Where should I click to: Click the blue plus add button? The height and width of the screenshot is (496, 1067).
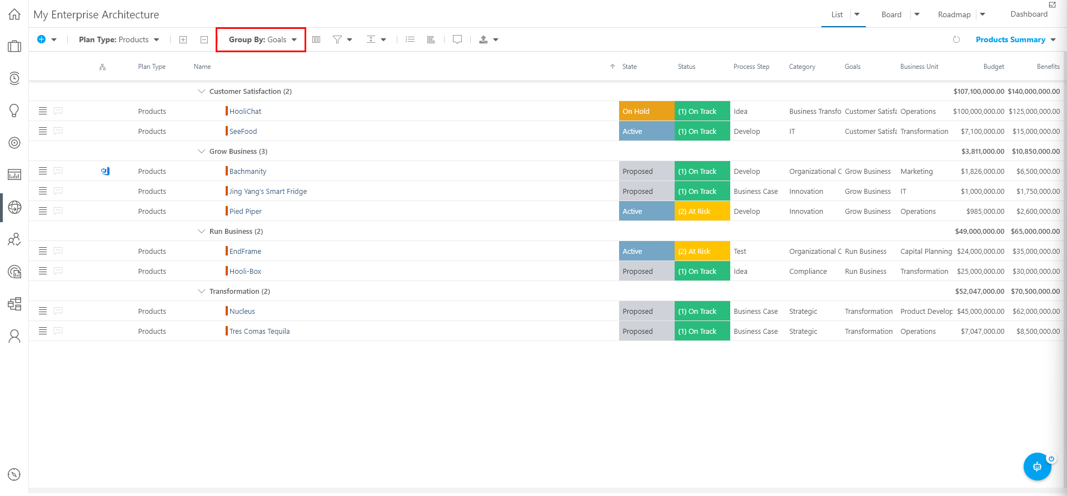coord(41,39)
